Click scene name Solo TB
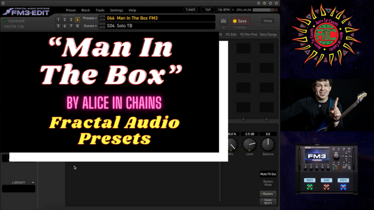The width and height of the screenshot is (374, 210). click(x=125, y=26)
